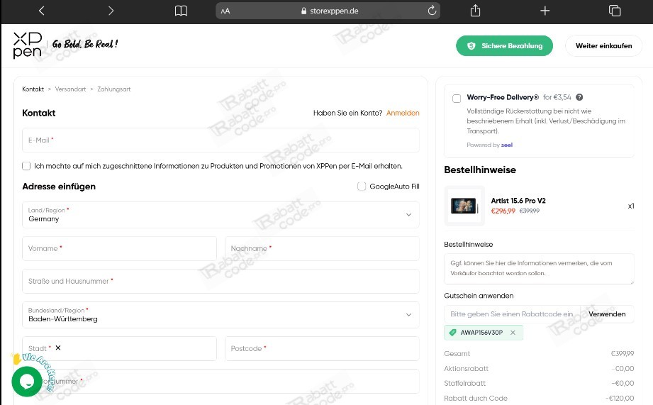Show all open tabs icon
Viewport: 653px width, 405px height.
point(615,11)
